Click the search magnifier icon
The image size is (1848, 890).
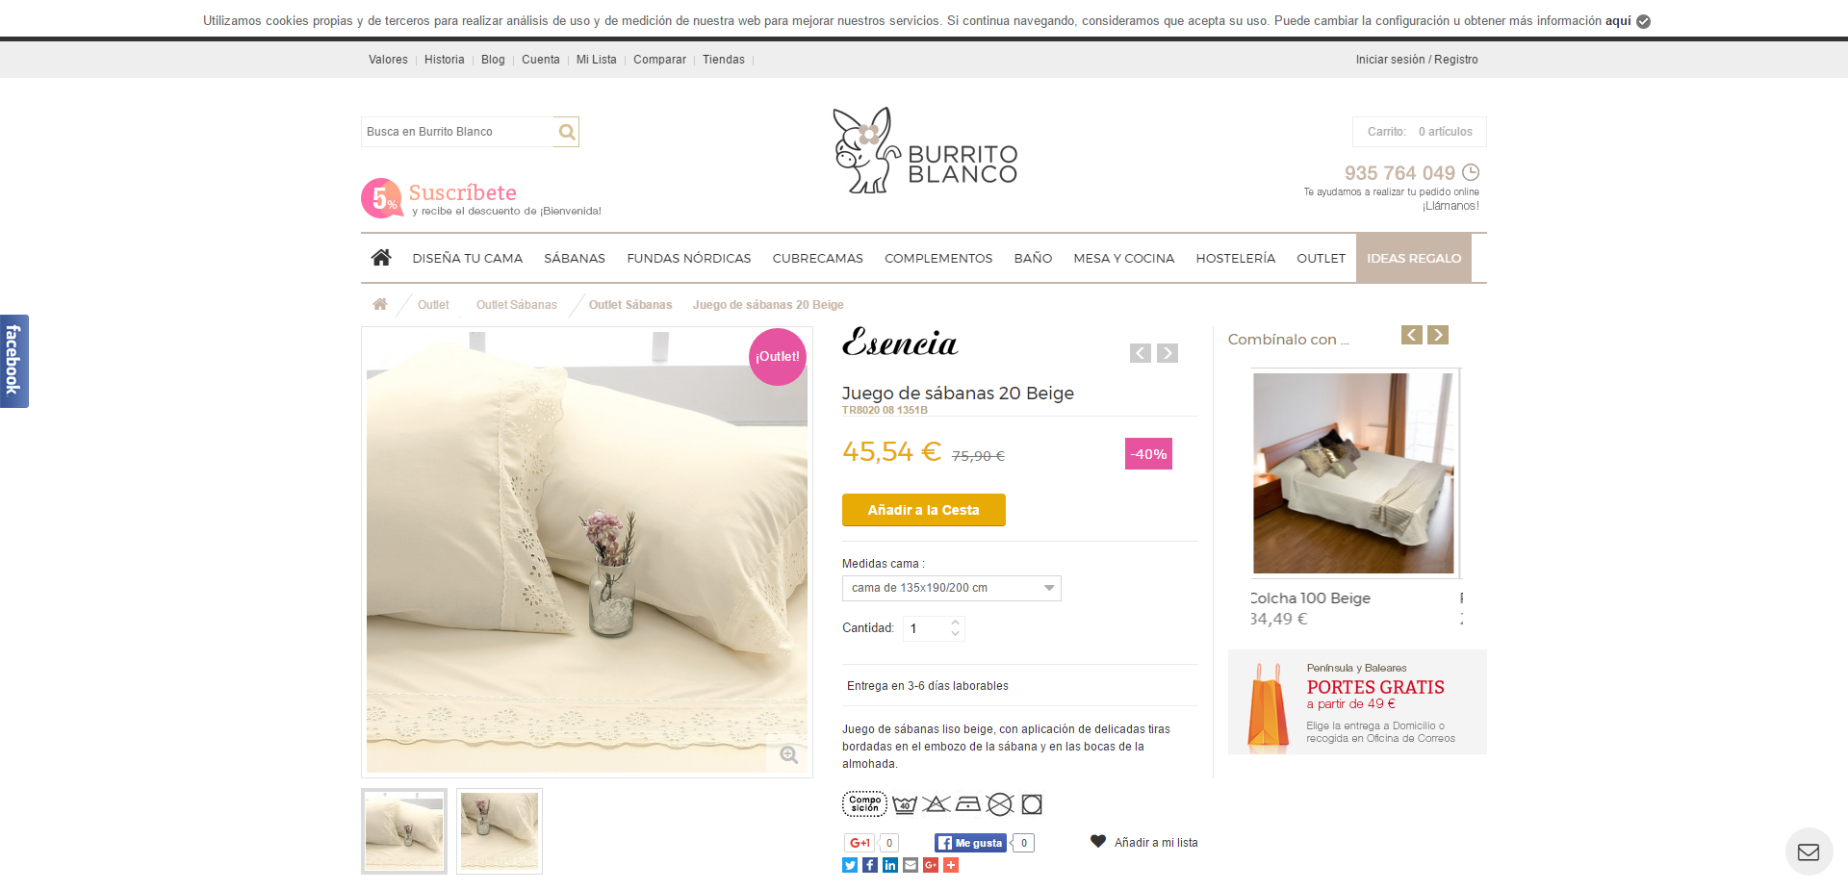tap(567, 132)
